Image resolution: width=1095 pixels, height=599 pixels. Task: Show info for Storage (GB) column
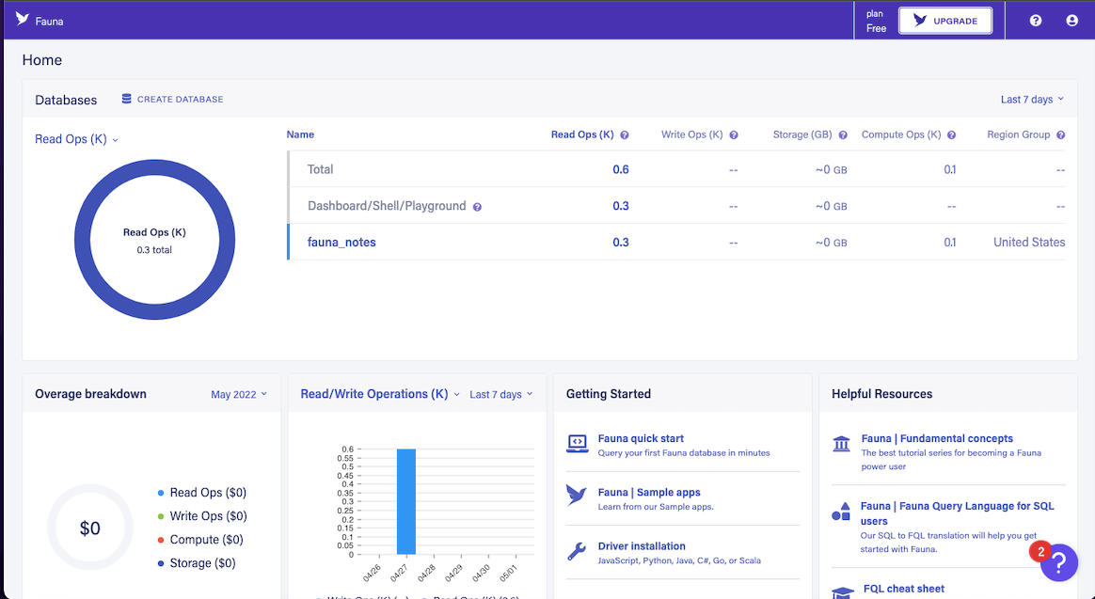pyautogui.click(x=843, y=135)
